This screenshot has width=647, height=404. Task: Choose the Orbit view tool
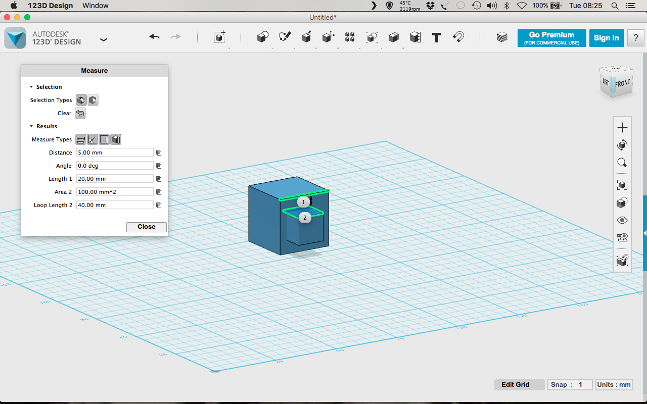(622, 145)
